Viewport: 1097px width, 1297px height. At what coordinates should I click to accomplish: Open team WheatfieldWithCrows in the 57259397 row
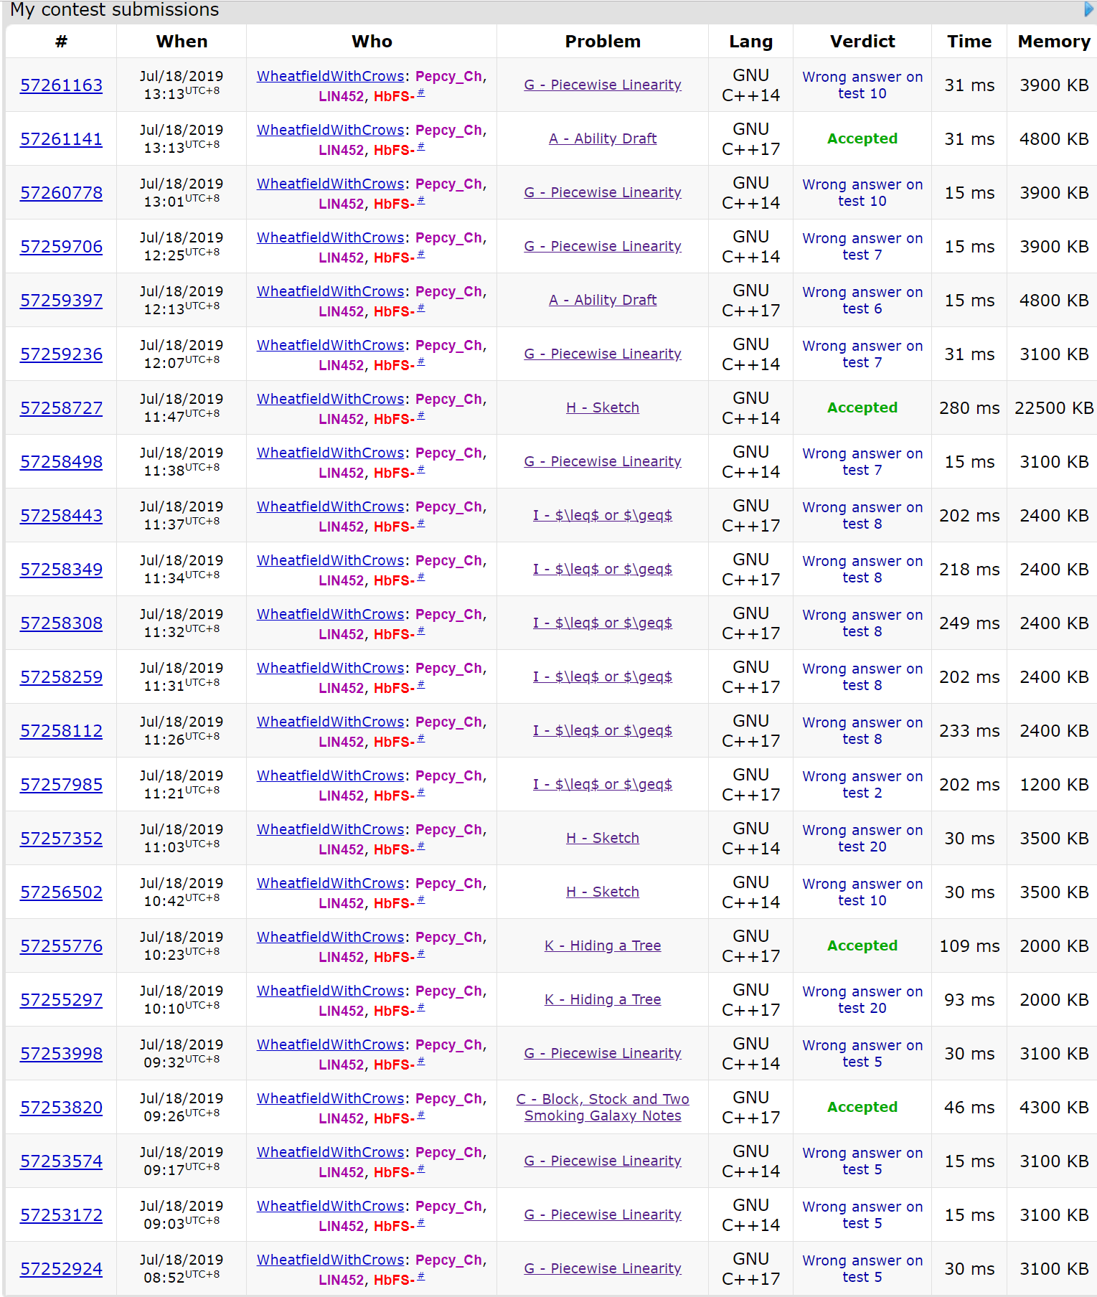click(331, 291)
